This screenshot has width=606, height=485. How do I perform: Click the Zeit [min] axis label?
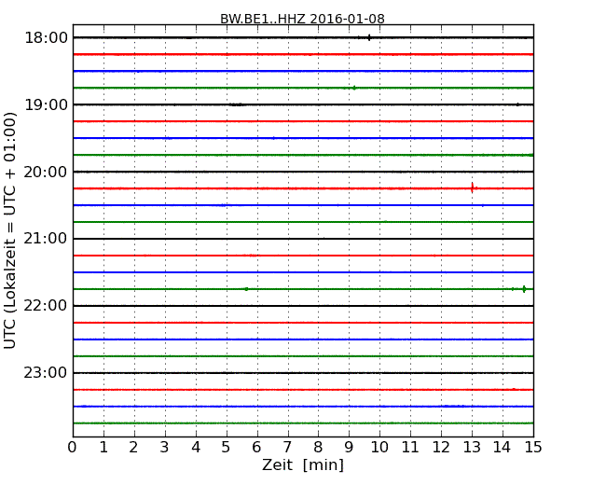pyautogui.click(x=303, y=464)
